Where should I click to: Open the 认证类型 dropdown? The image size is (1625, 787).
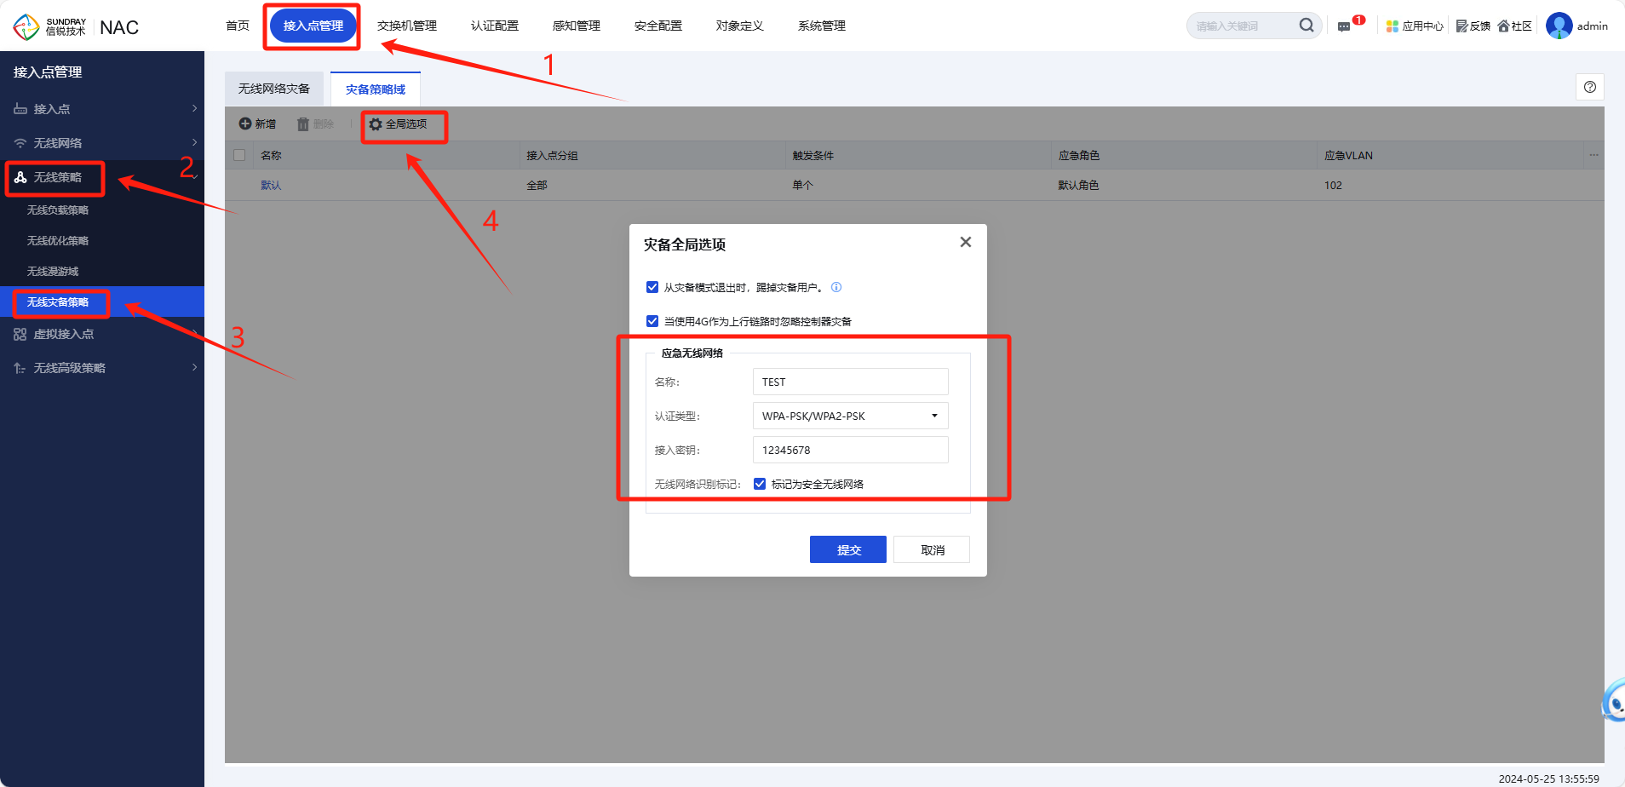(850, 416)
